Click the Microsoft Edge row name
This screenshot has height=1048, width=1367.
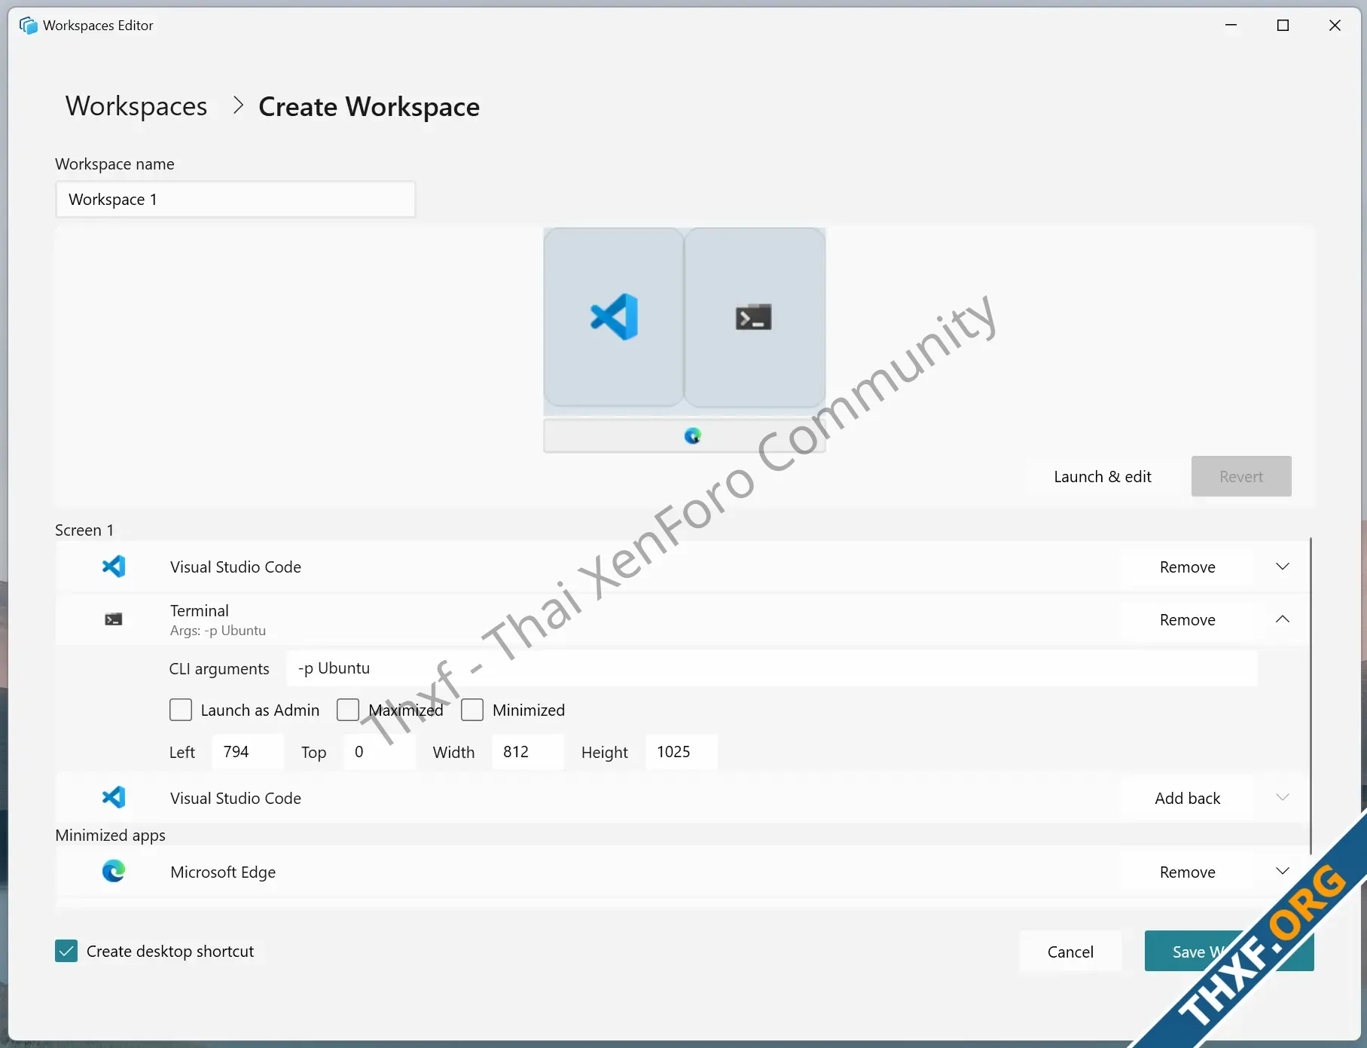[223, 872]
